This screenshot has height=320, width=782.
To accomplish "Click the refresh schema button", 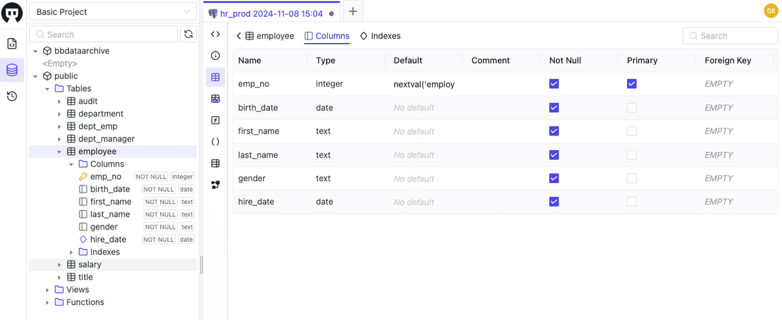I will tap(188, 35).
